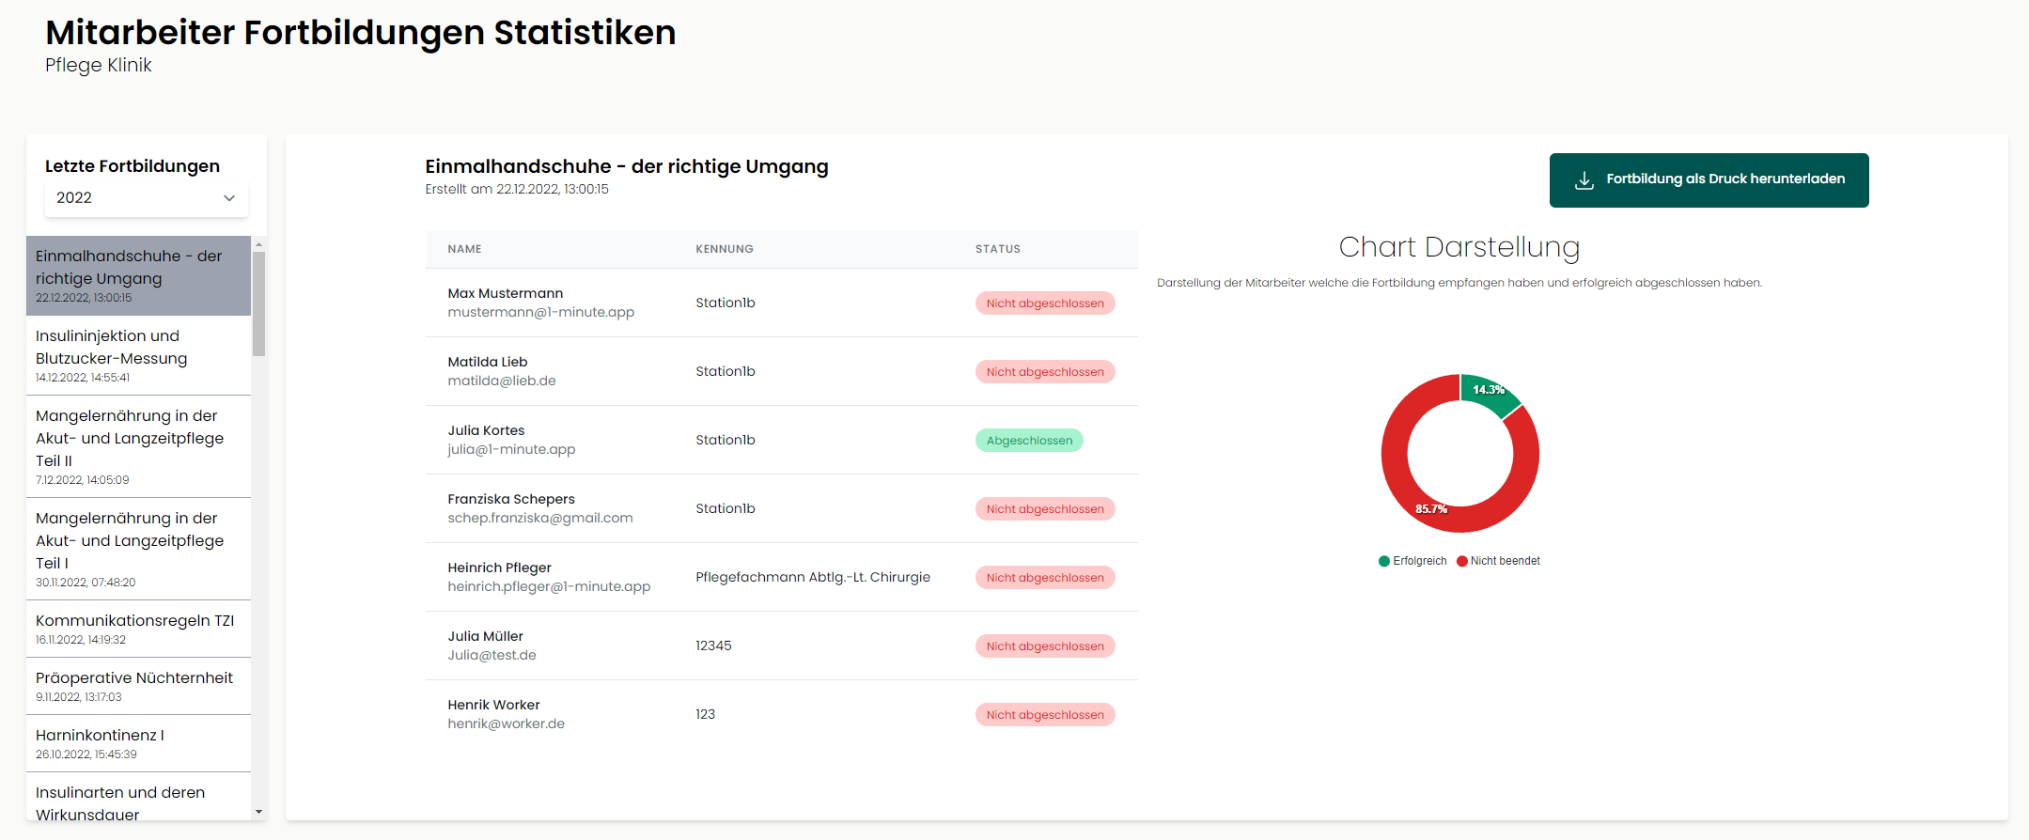The image size is (2029, 840).
Task: Click Max Mustermann's Nicht abgeschlossen badge
Action: pos(1044,303)
